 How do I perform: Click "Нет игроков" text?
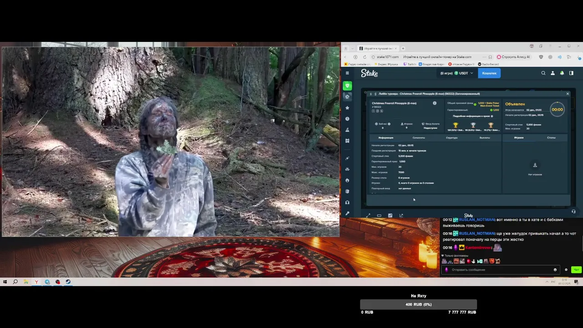(535, 174)
